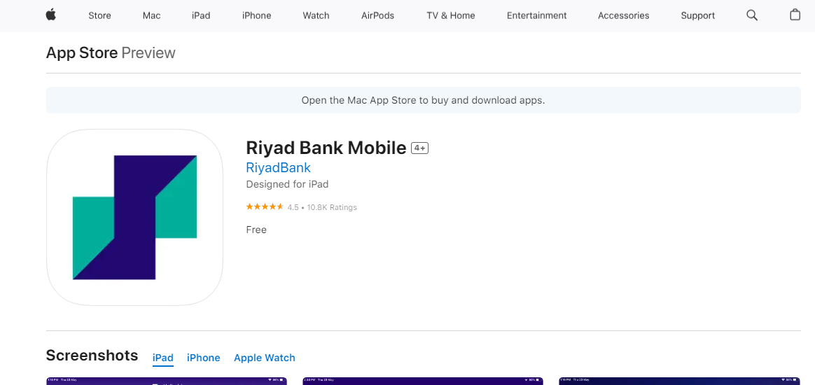Go to iPad in navigation bar
The image size is (815, 385).
click(201, 15)
